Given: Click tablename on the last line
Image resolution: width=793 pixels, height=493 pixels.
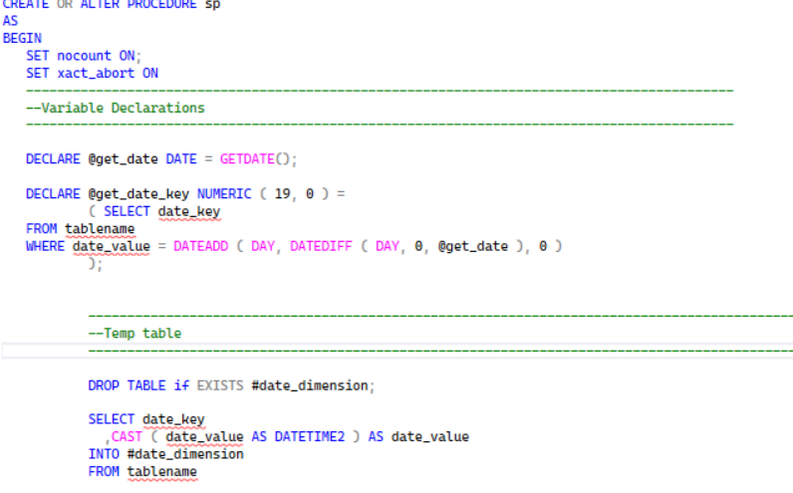Looking at the screenshot, I should pyautogui.click(x=161, y=472).
